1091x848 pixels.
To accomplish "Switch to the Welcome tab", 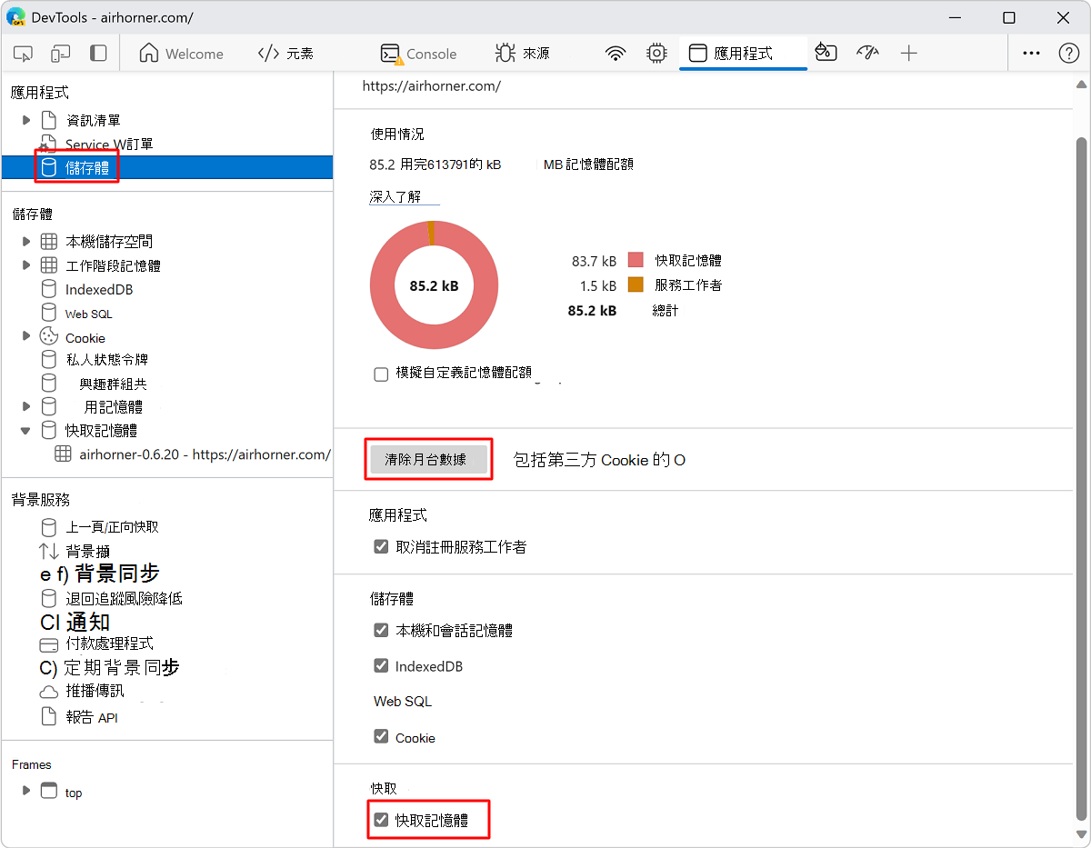I will 181,54.
